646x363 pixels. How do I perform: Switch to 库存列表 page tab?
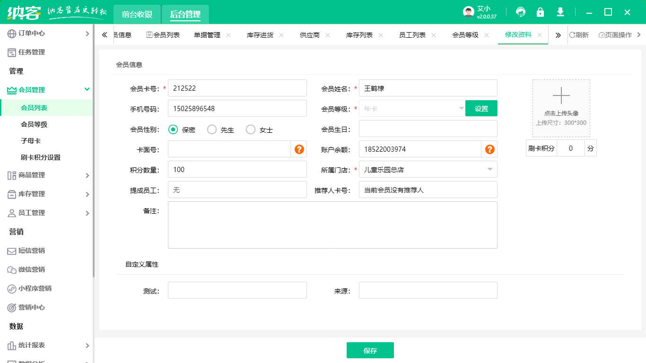tap(359, 35)
